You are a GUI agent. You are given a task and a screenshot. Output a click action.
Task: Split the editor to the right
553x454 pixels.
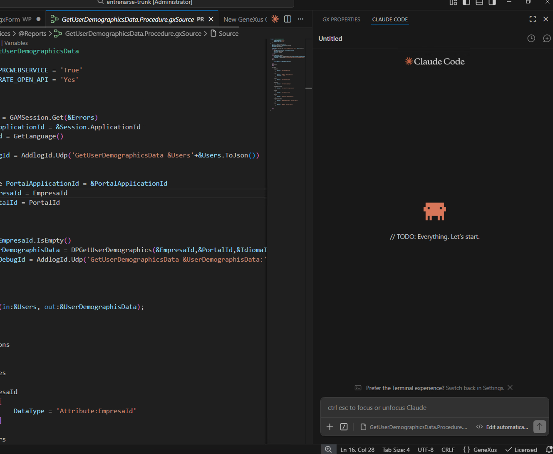pos(288,19)
